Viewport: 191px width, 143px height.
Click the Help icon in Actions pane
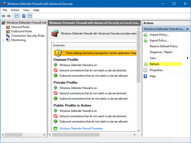(145, 76)
